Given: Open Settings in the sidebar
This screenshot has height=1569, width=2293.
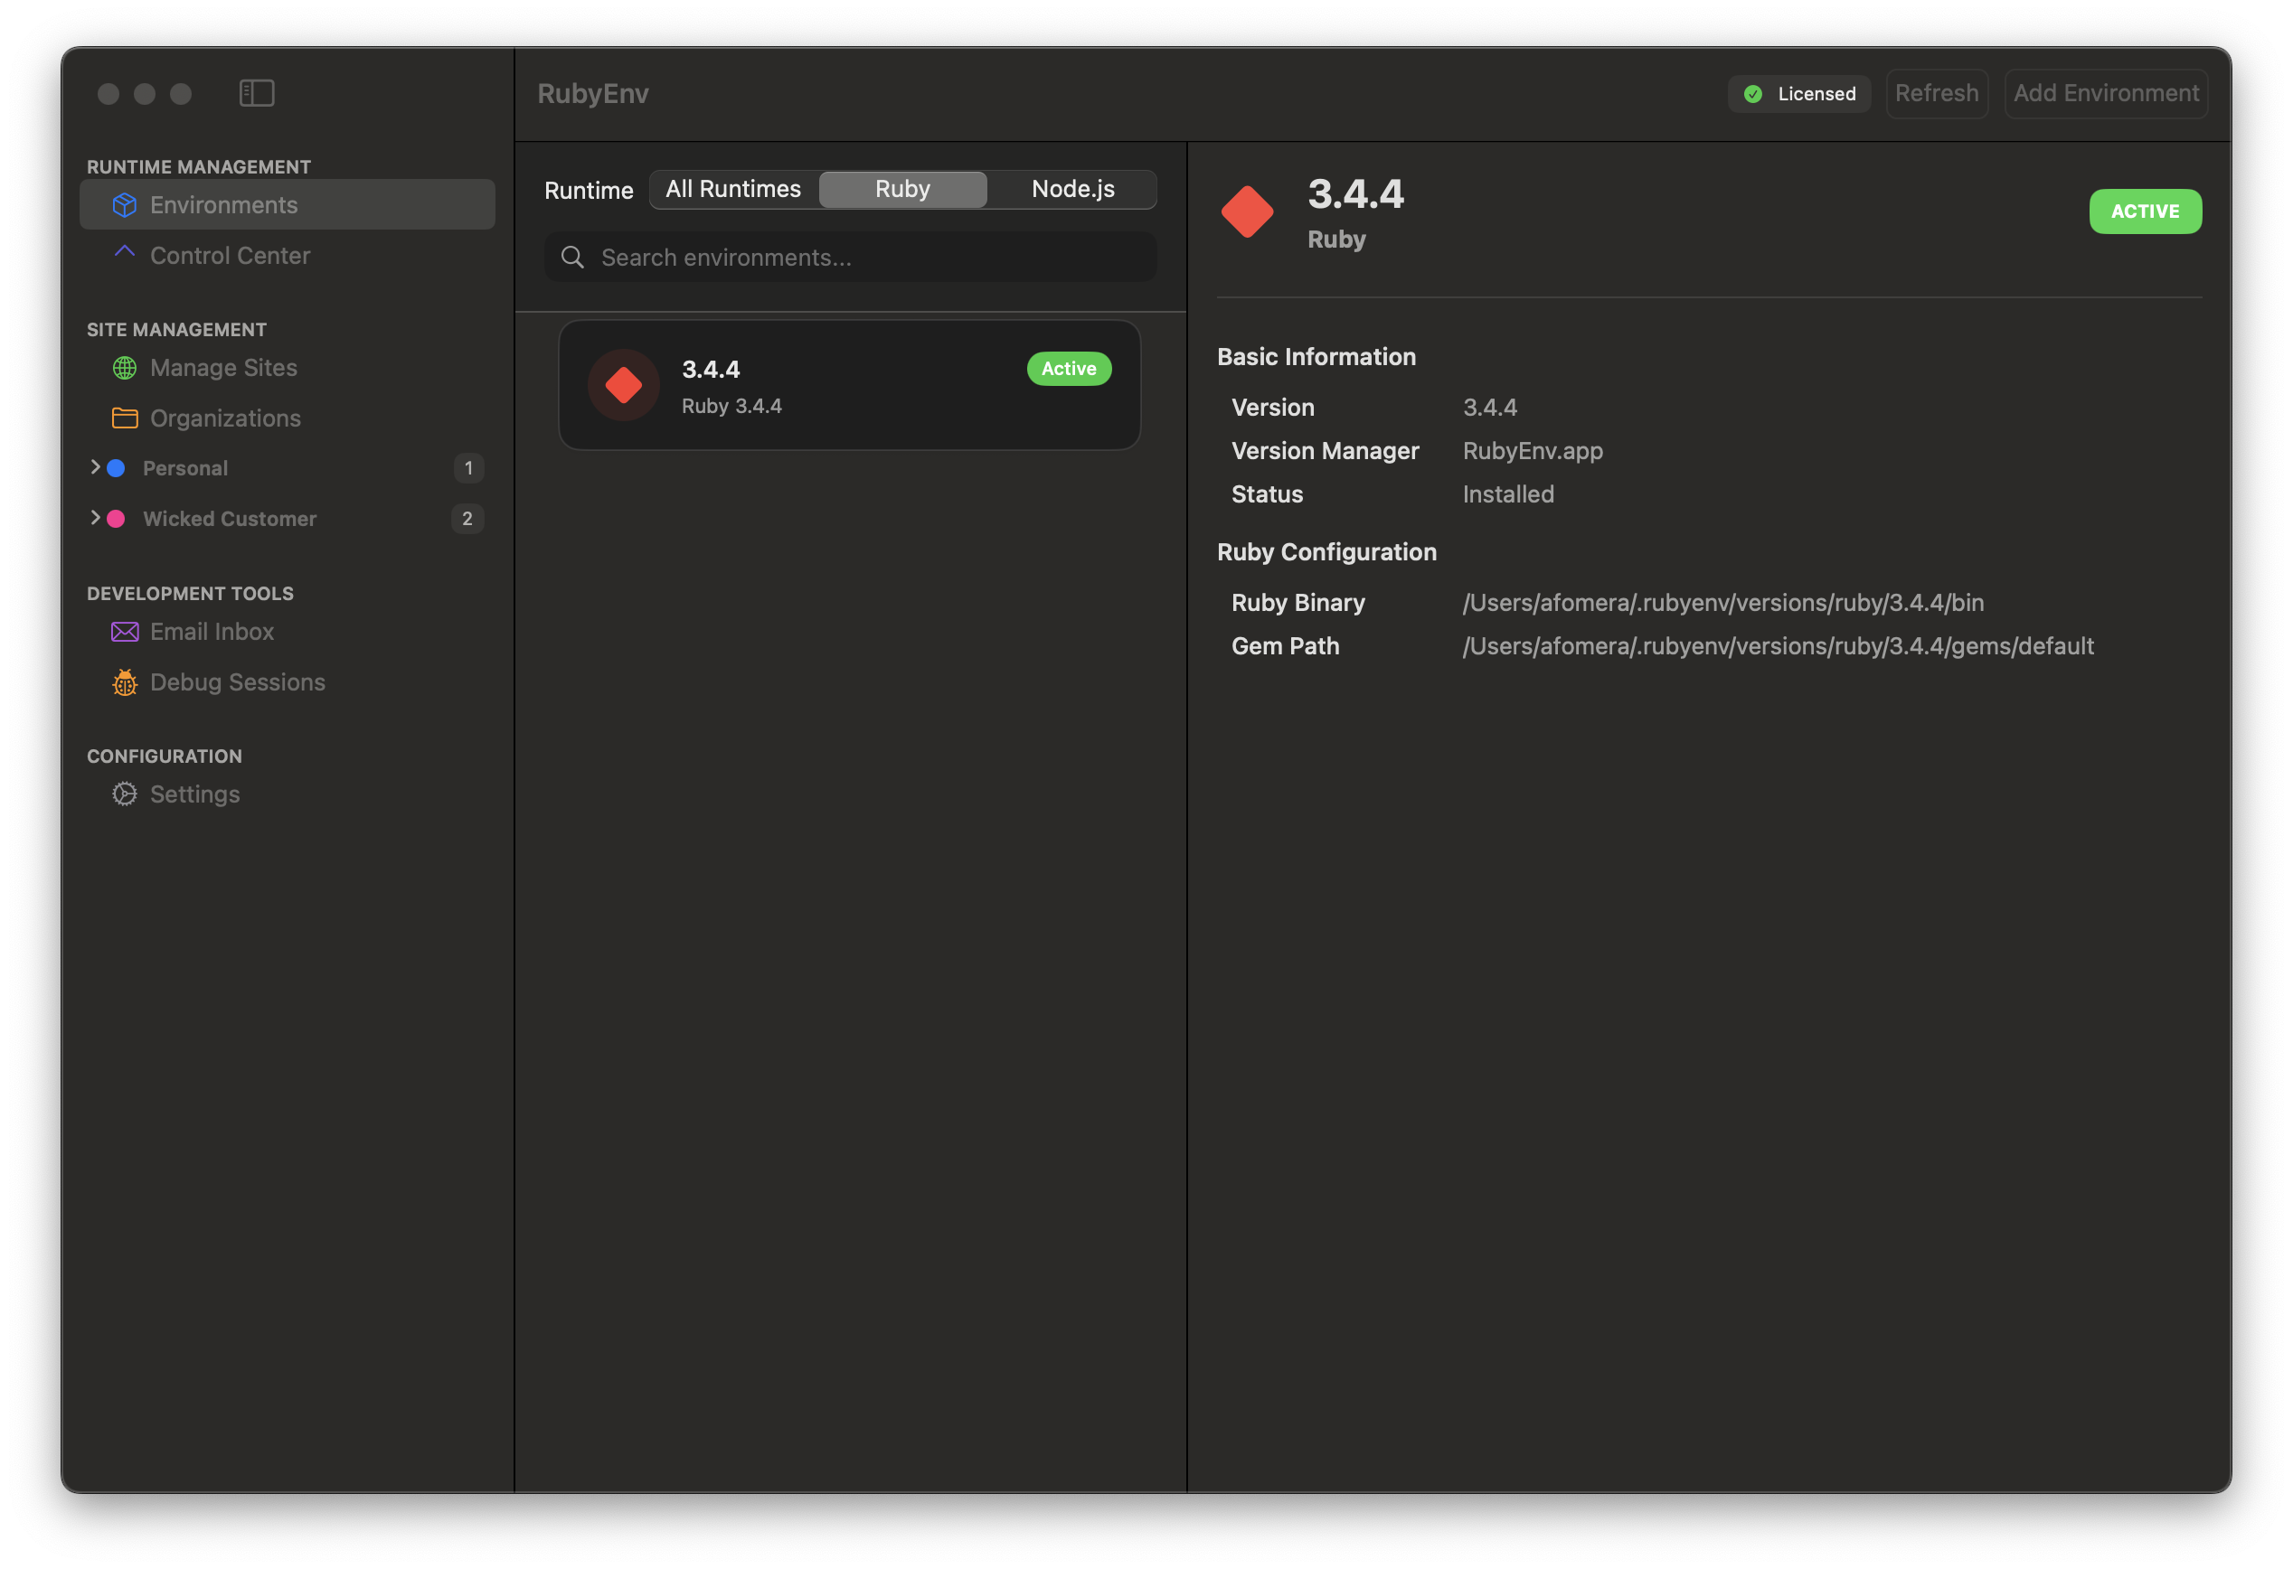Looking at the screenshot, I should point(288,794).
